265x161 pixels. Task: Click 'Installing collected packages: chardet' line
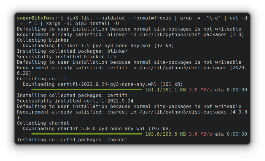click(72, 140)
